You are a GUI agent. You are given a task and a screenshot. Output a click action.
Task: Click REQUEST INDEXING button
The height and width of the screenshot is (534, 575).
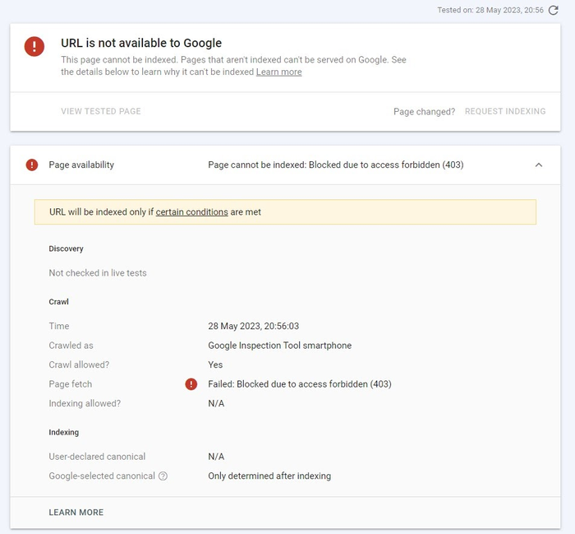coord(505,111)
